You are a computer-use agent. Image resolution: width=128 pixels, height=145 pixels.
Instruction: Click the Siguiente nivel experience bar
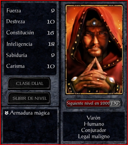[93, 103]
